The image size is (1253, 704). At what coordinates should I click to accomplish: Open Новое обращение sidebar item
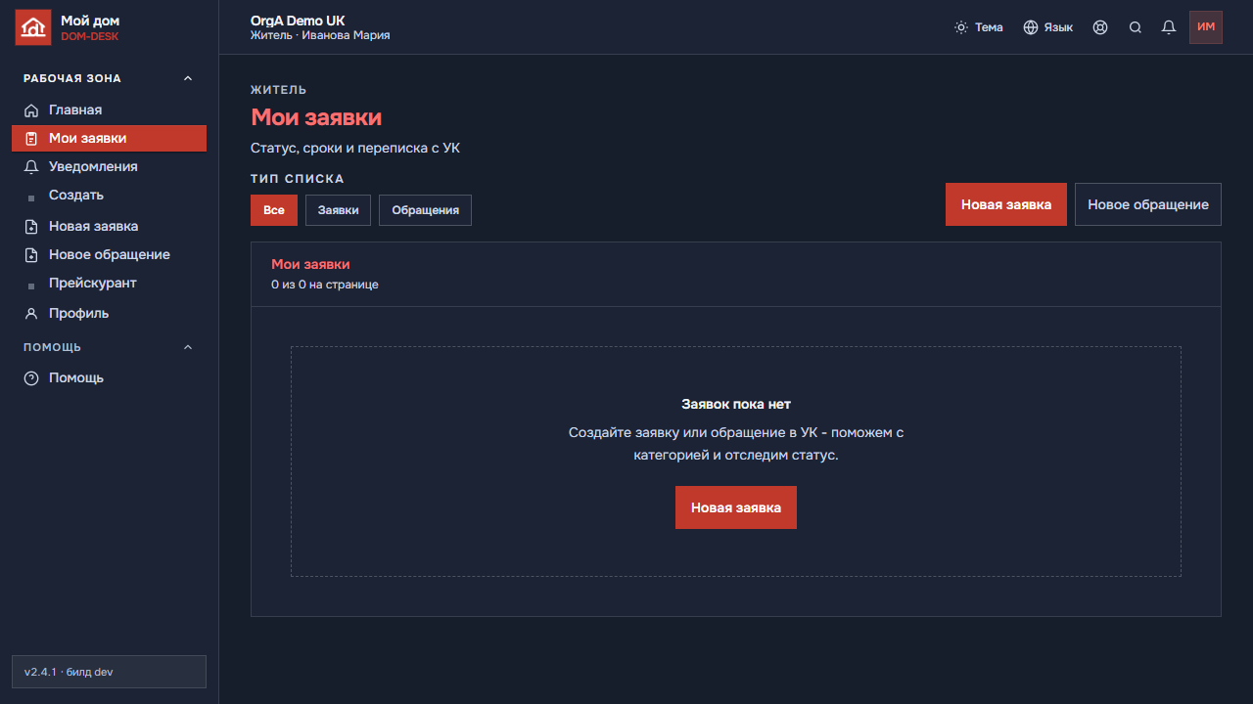point(110,255)
